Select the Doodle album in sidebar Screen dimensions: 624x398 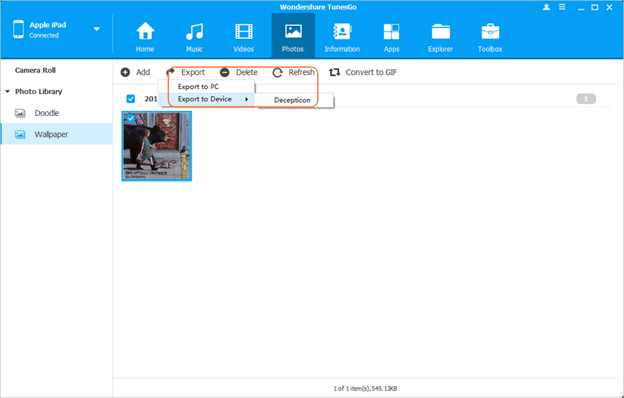(46, 113)
